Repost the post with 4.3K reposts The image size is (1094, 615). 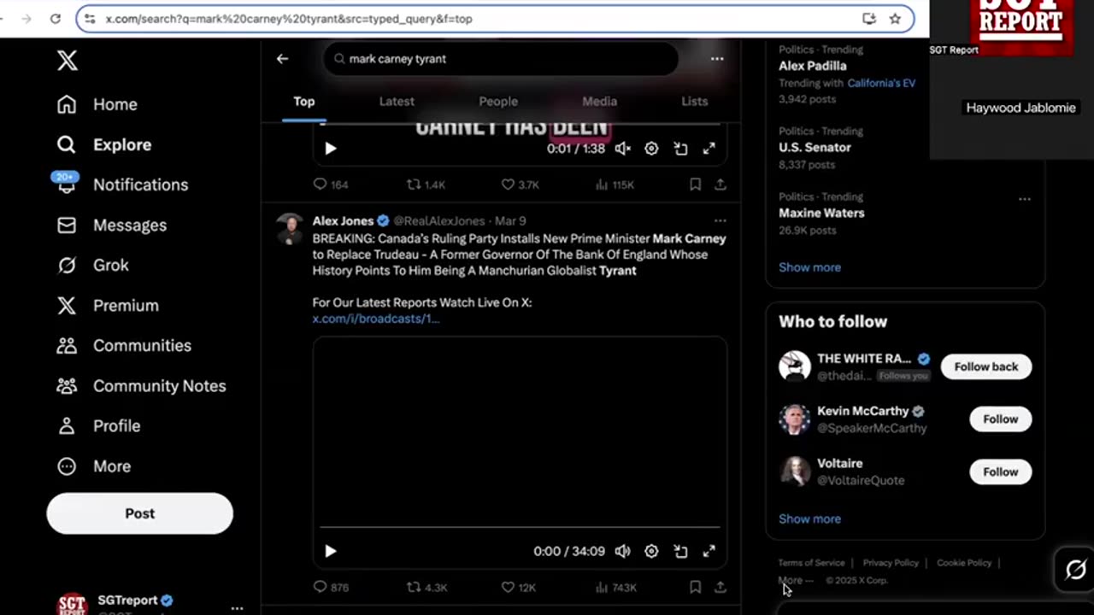[x=426, y=588]
